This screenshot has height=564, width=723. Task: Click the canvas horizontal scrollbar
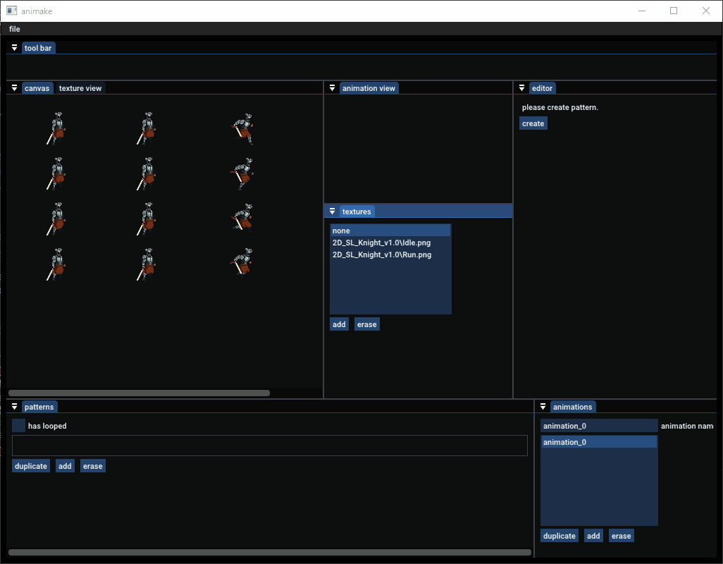(x=140, y=393)
